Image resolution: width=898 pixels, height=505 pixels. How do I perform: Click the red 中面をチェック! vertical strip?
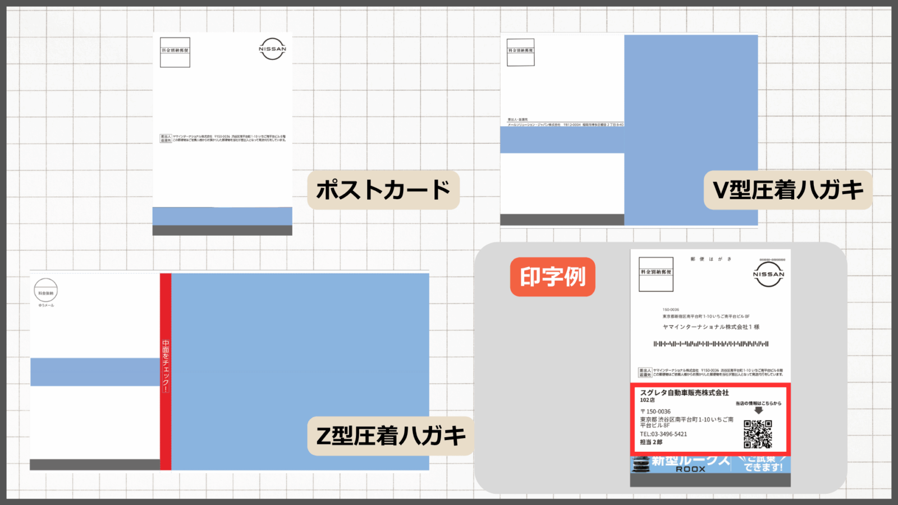166,370
